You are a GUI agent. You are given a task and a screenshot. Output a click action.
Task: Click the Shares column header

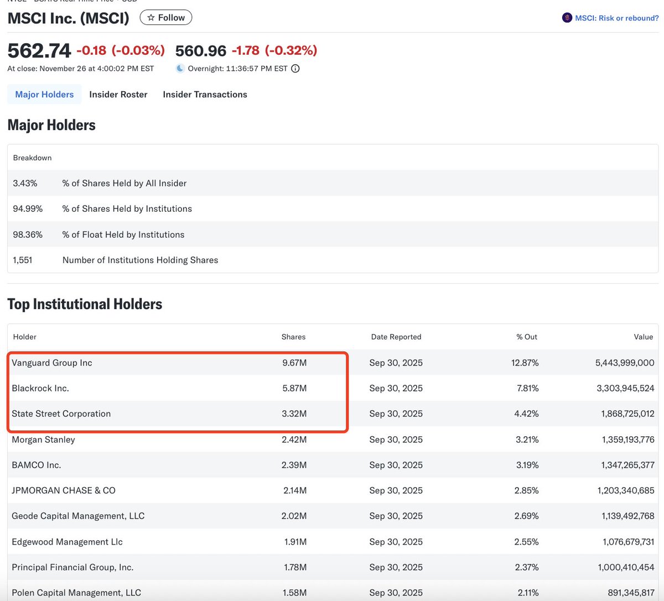point(293,337)
